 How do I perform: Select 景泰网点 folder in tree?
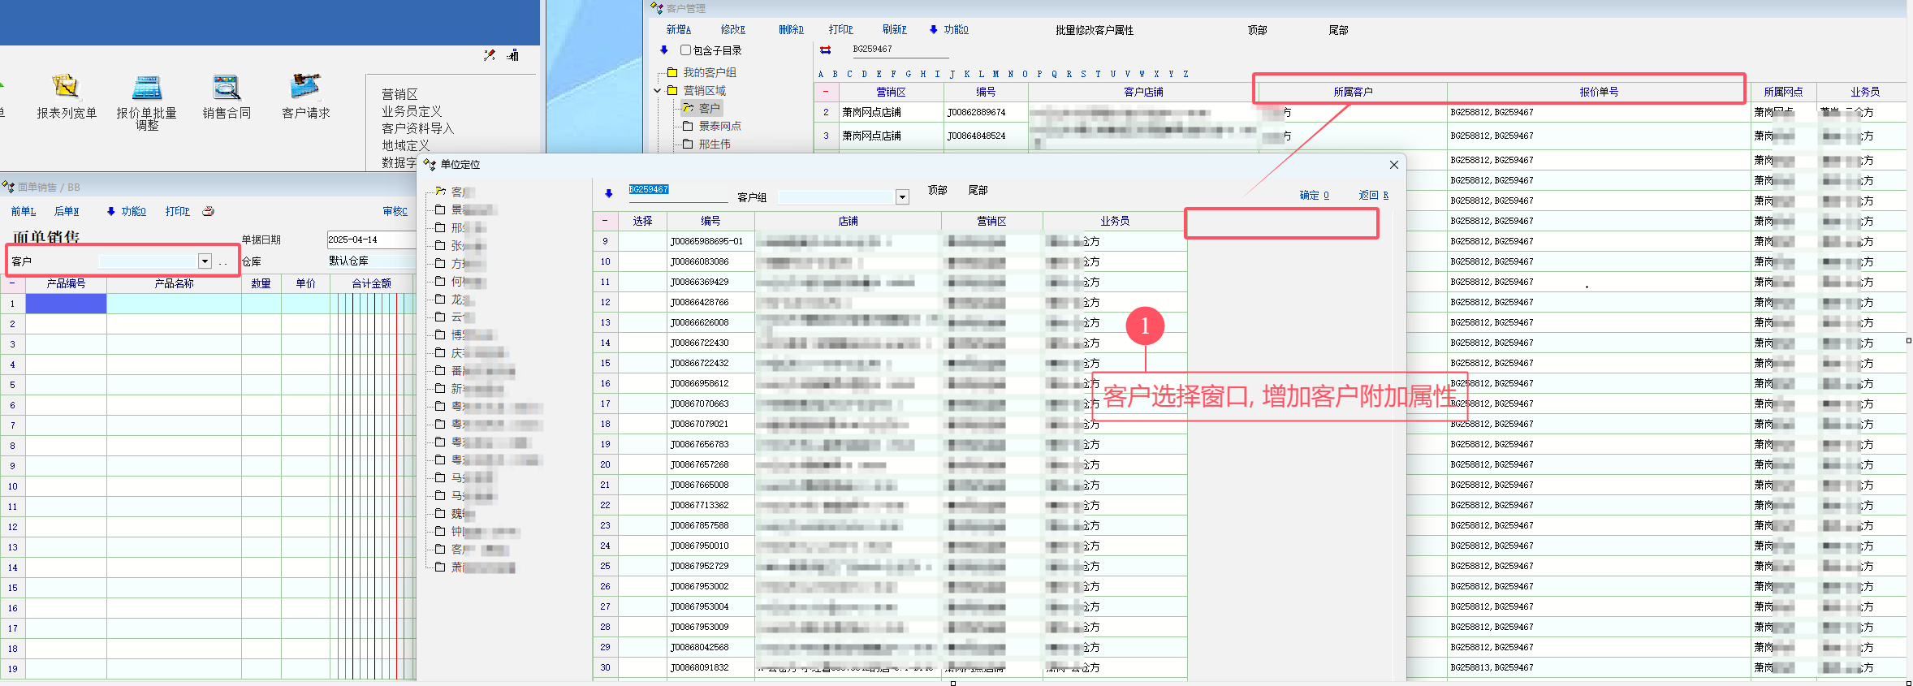(x=719, y=126)
